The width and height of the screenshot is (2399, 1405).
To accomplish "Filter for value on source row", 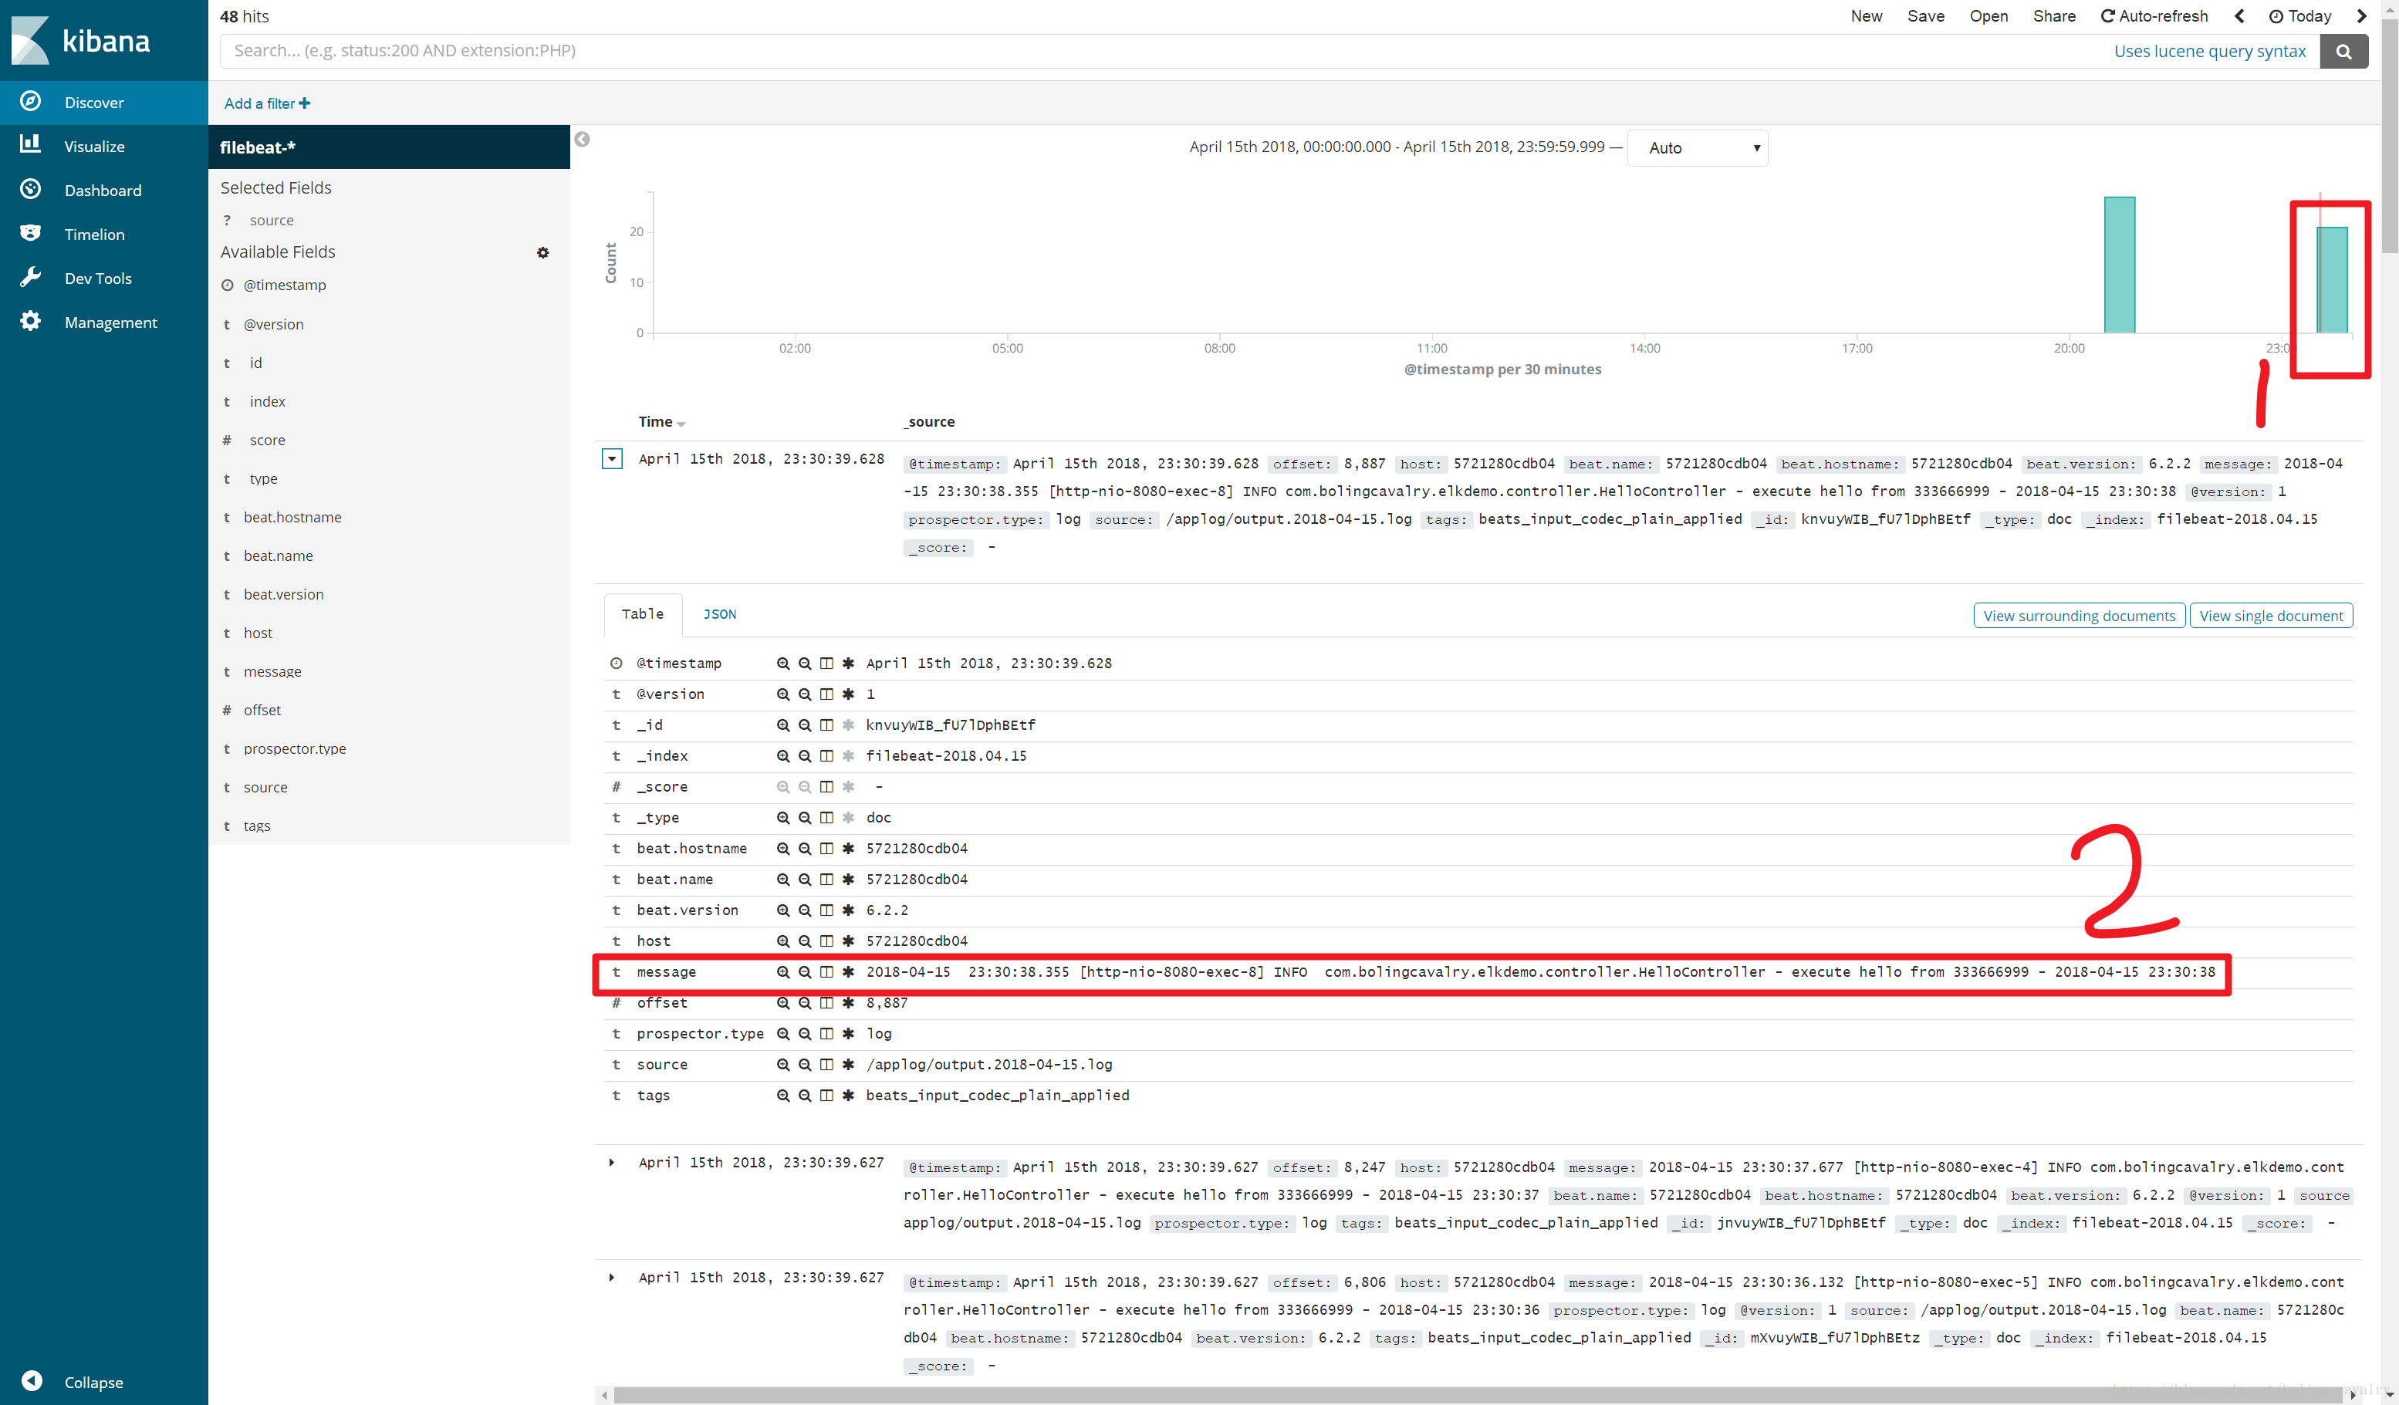I will coord(782,1064).
